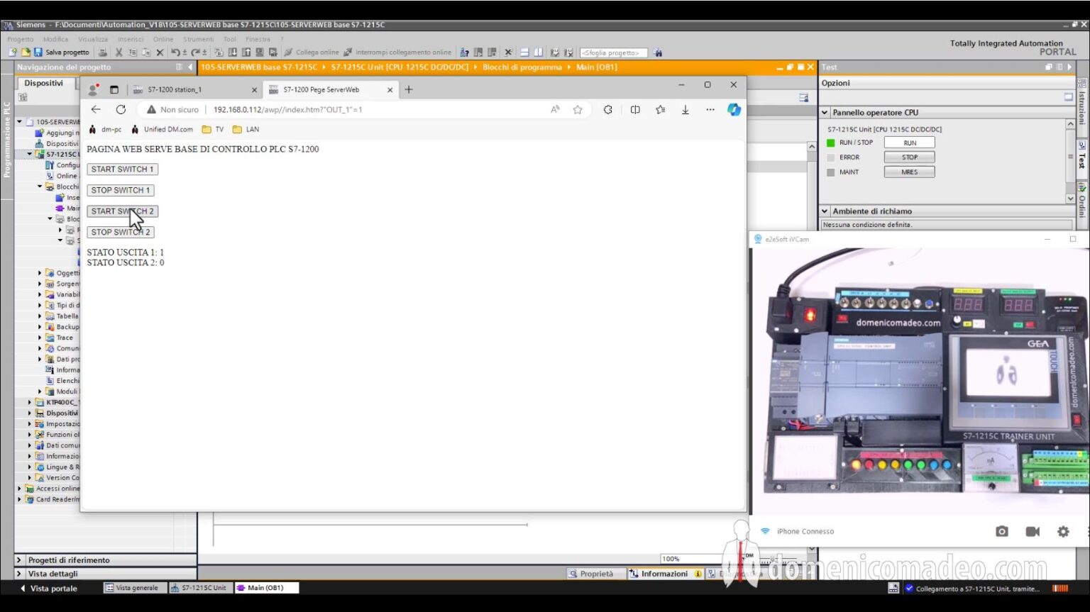
Task: Click the Interrompi collegamento online icon
Action: (x=346, y=52)
